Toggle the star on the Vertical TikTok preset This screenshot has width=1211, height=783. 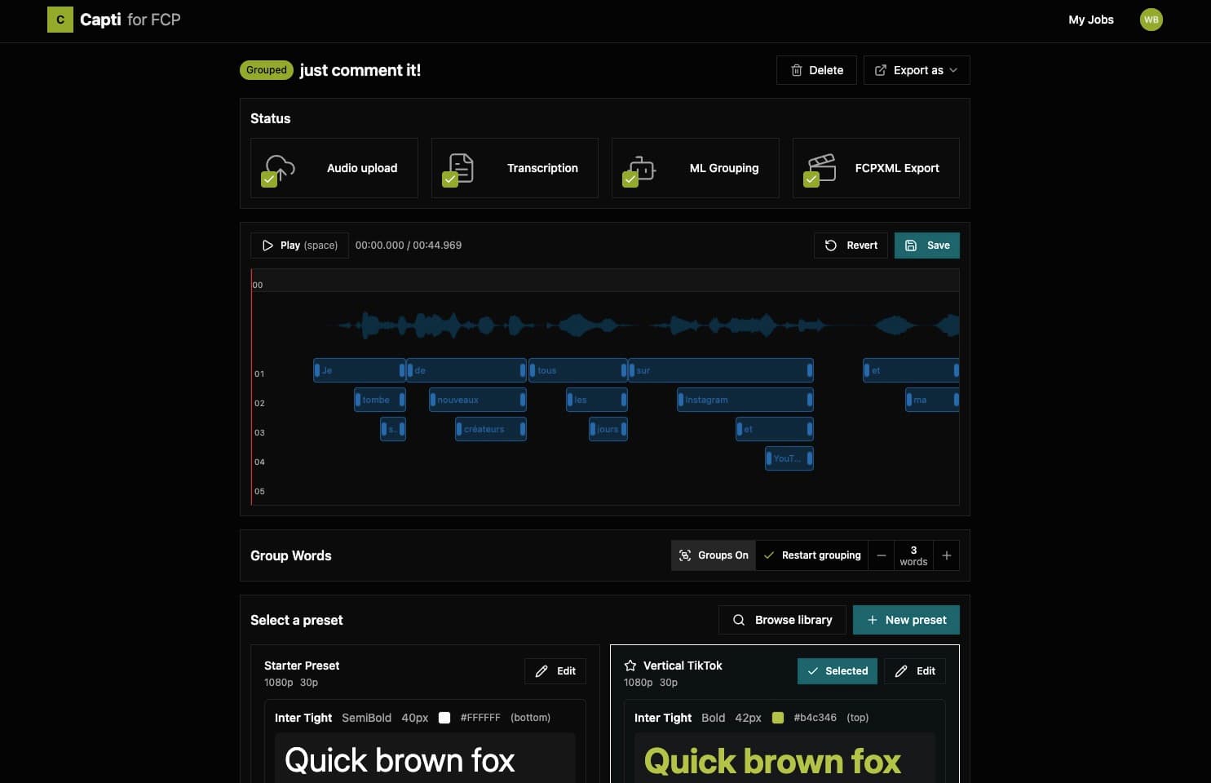[x=631, y=666]
